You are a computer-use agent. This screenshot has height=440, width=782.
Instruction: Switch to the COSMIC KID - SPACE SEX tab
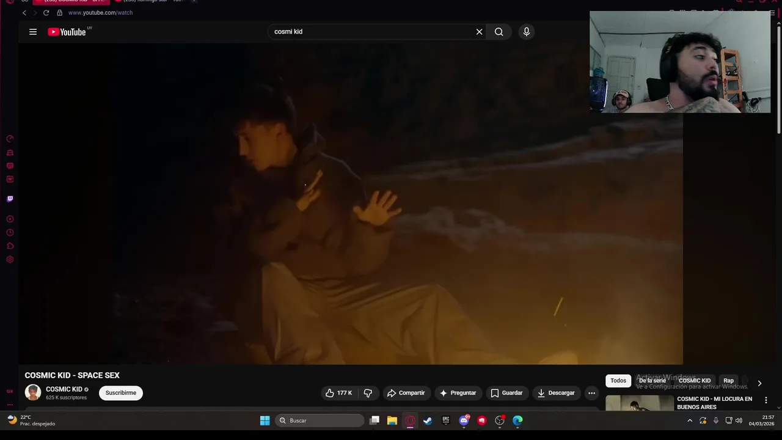(x=70, y=1)
